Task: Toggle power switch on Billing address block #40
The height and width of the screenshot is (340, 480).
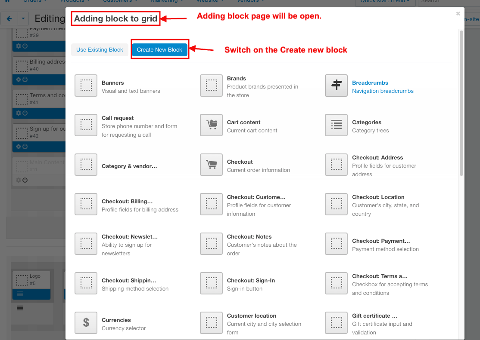Action: click(x=25, y=80)
